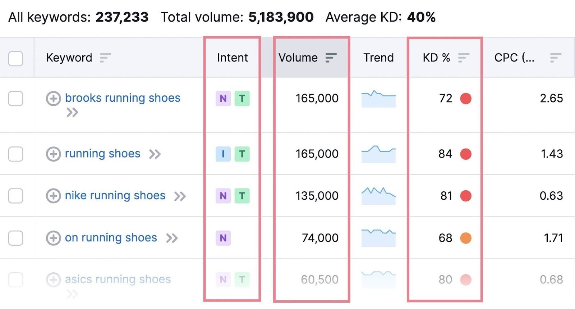Click T intent badge for asics running shoes
The height and width of the screenshot is (309, 575).
point(242,280)
